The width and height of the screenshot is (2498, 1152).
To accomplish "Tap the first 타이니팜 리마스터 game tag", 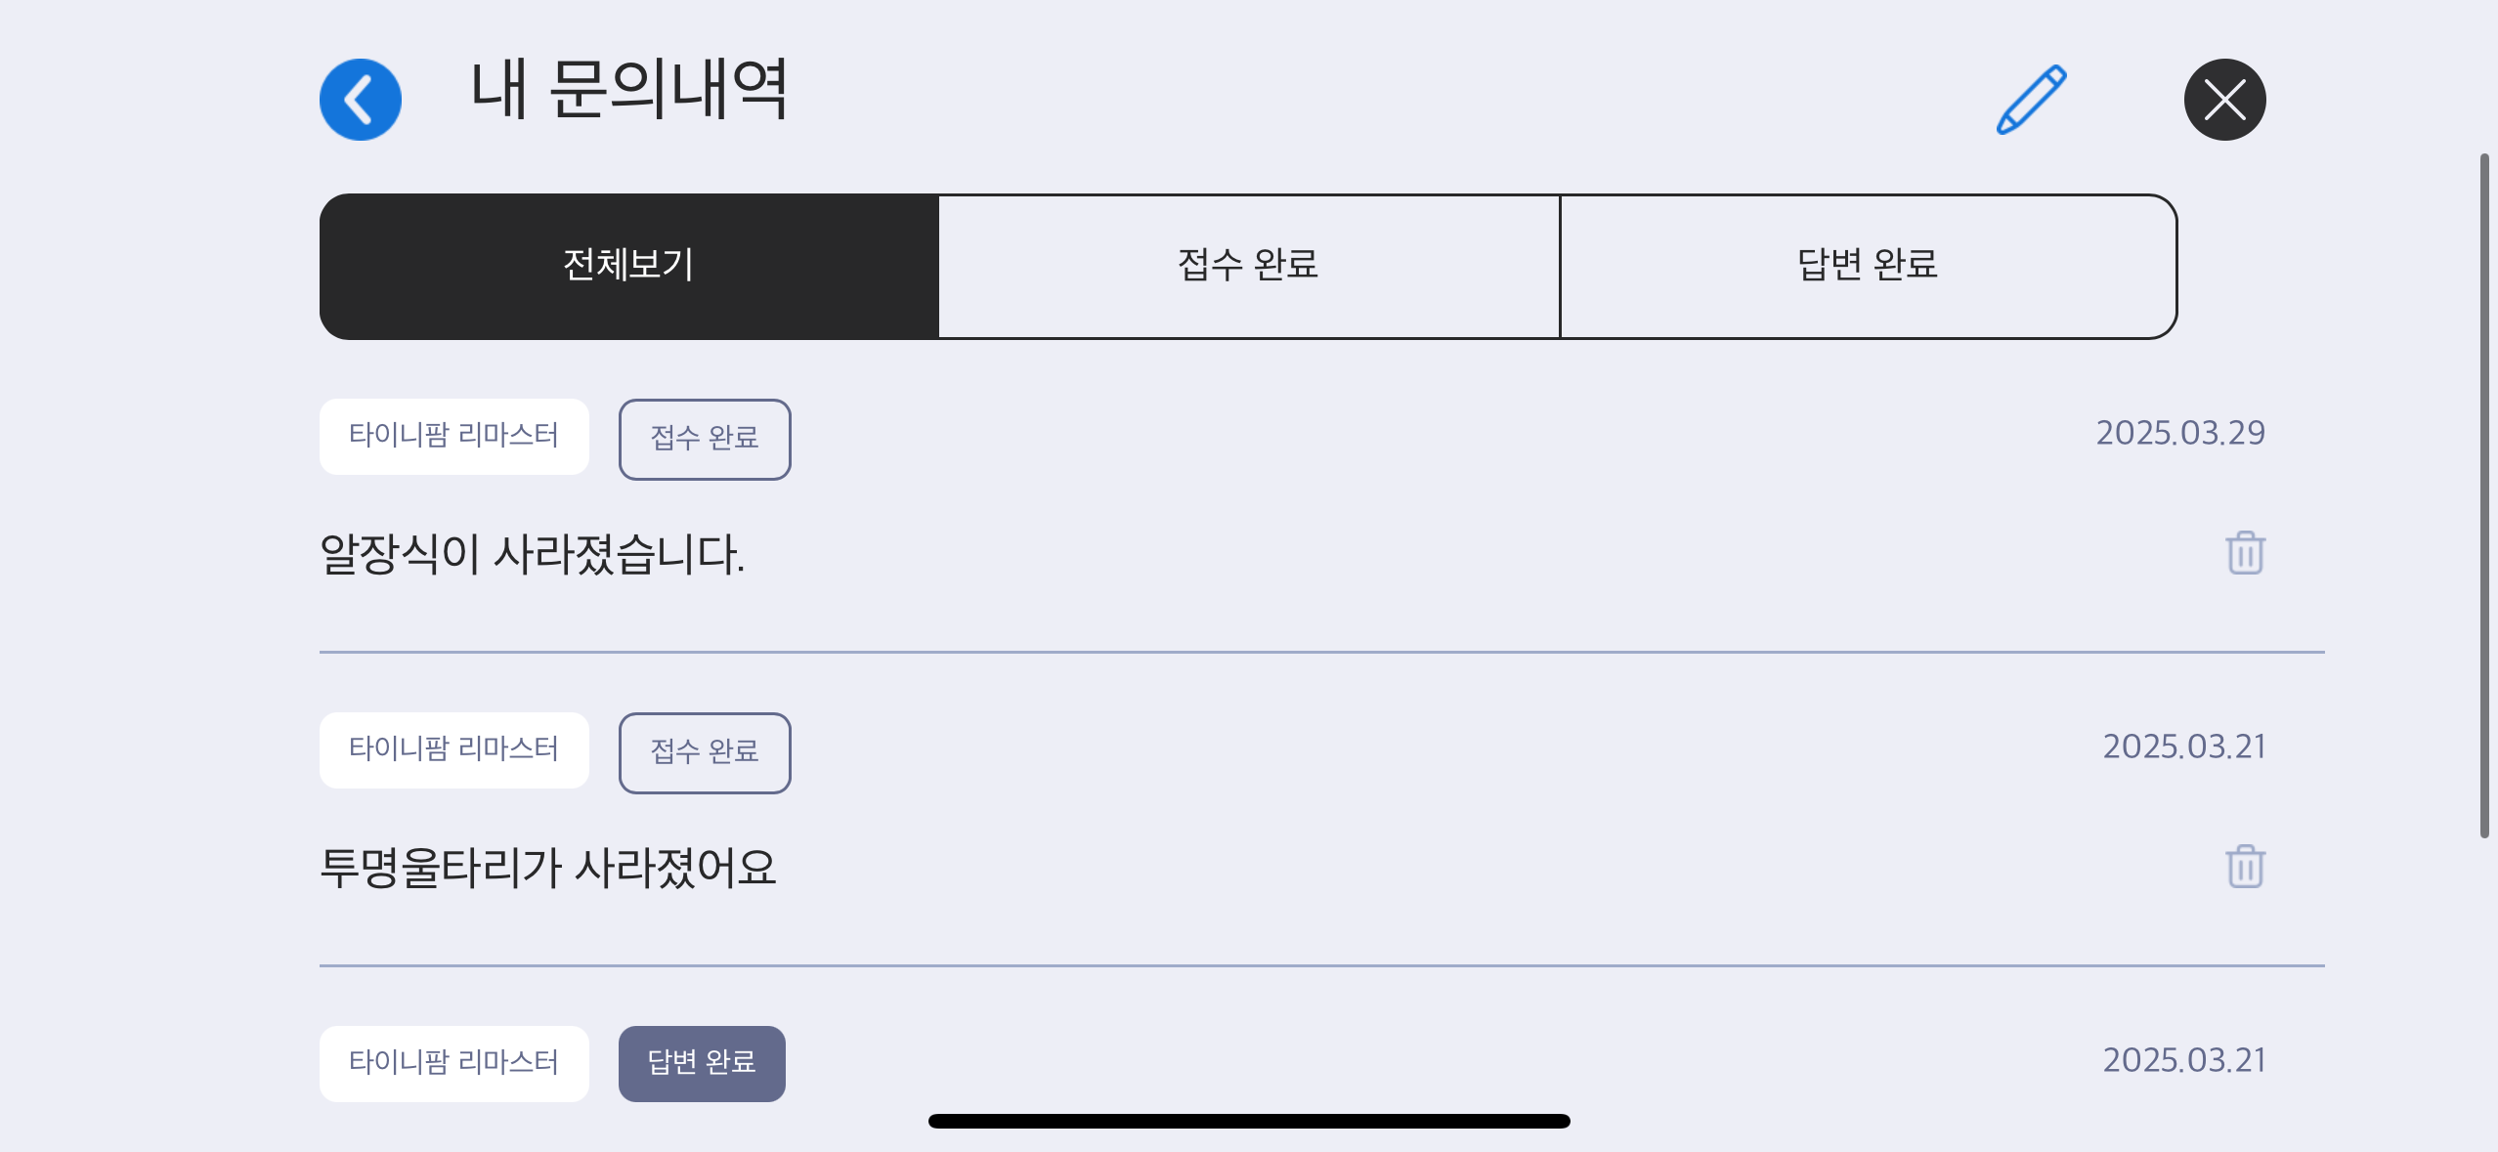I will tap(453, 436).
